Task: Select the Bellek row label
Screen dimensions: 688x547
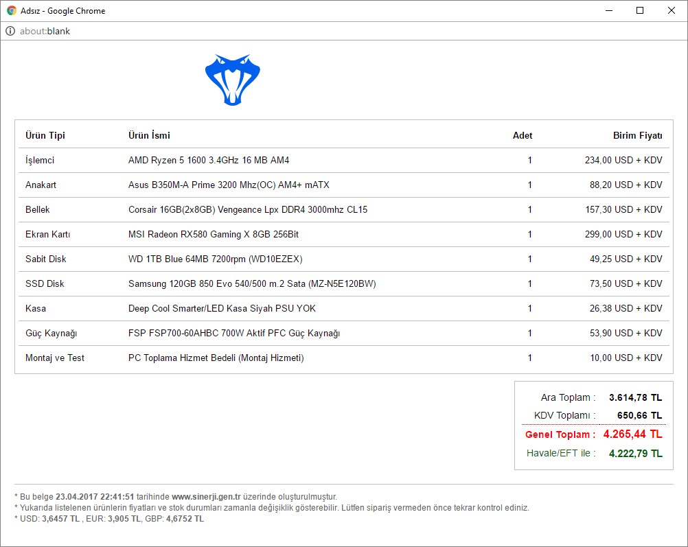Action: (x=38, y=210)
